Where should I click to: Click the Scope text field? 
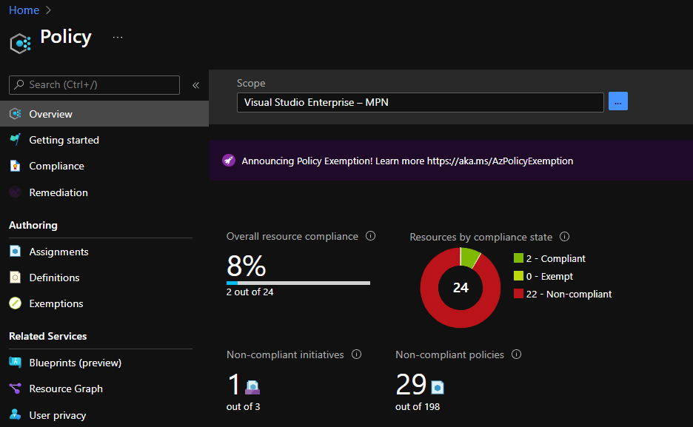pyautogui.click(x=420, y=102)
